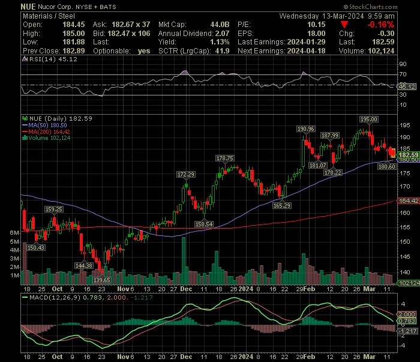The height and width of the screenshot is (362, 420).
Task: Click the 165.29 low label
Action: pyautogui.click(x=282, y=205)
